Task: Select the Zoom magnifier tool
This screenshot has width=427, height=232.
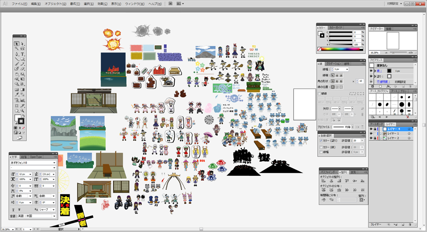Action: click(x=22, y=111)
